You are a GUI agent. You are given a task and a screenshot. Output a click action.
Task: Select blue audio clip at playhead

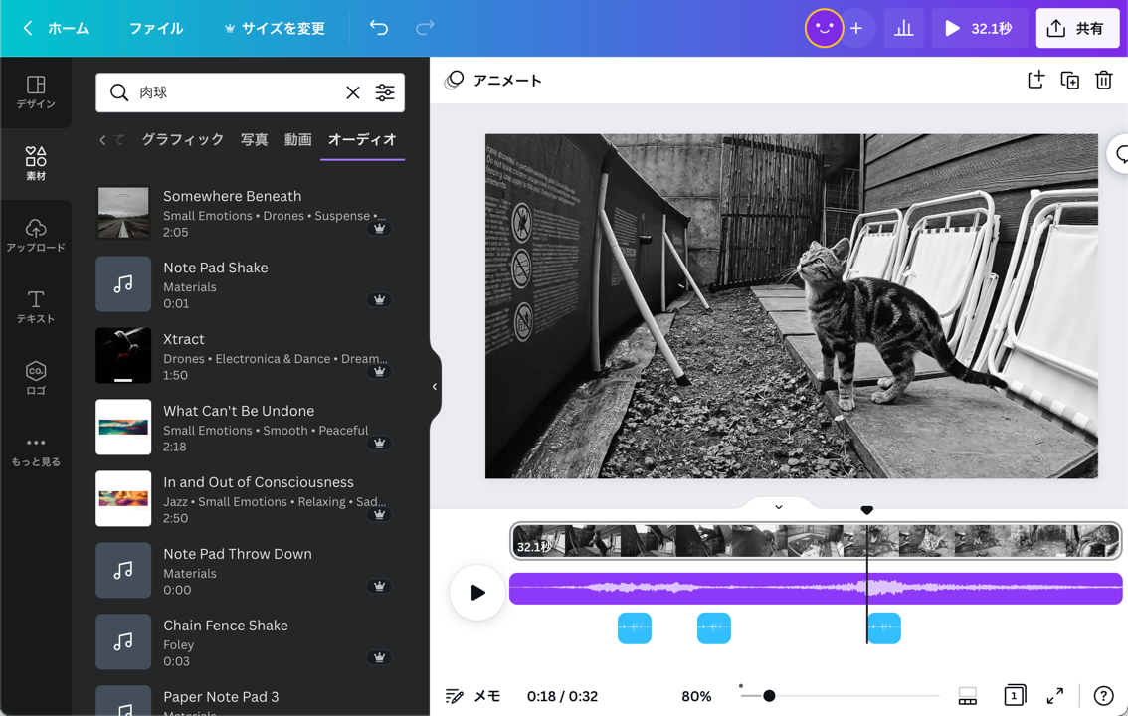(884, 627)
